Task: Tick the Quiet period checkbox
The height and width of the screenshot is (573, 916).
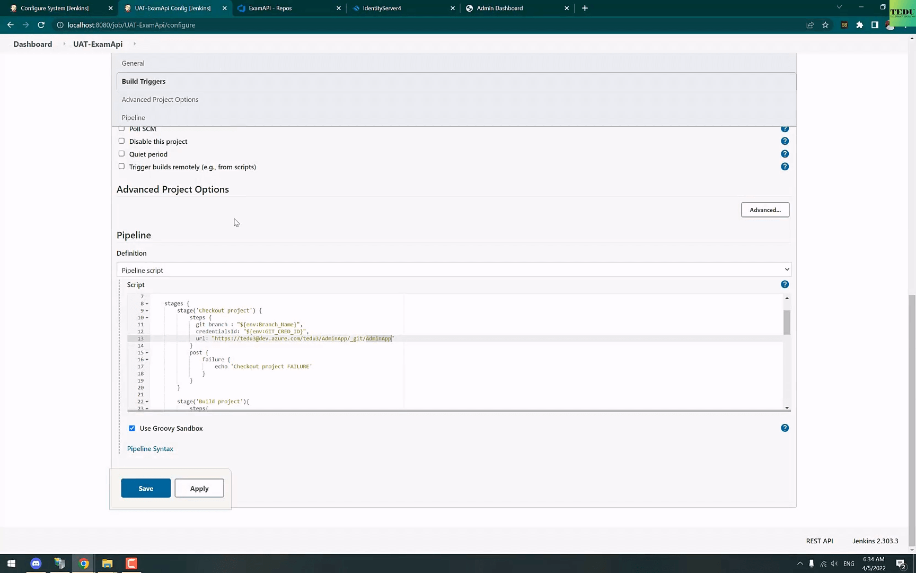Action: point(121,154)
